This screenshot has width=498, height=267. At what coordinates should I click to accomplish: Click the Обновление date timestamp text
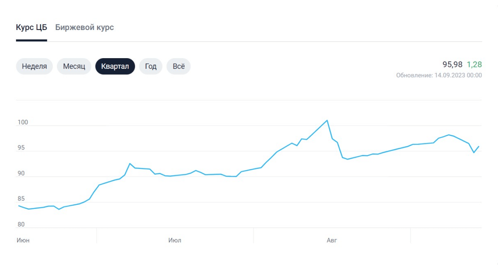(x=439, y=75)
